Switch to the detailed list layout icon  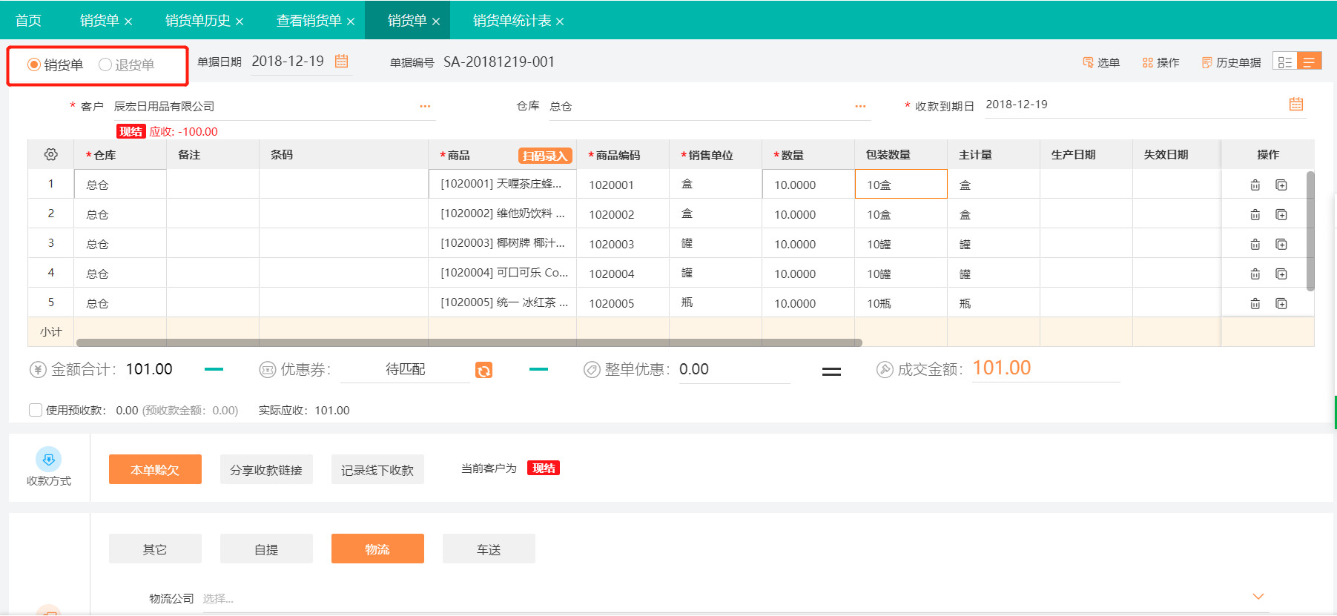1284,62
